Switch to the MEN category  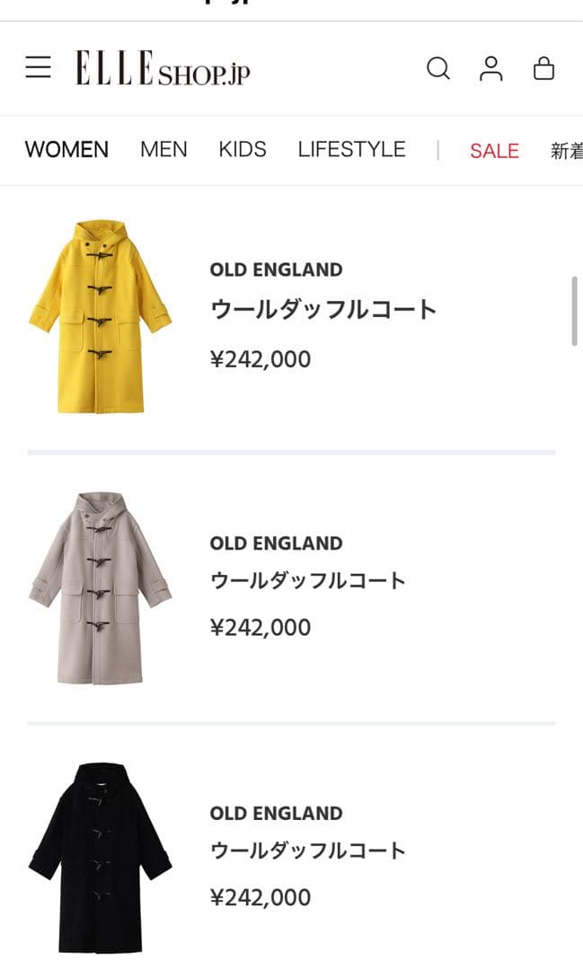pos(163,149)
